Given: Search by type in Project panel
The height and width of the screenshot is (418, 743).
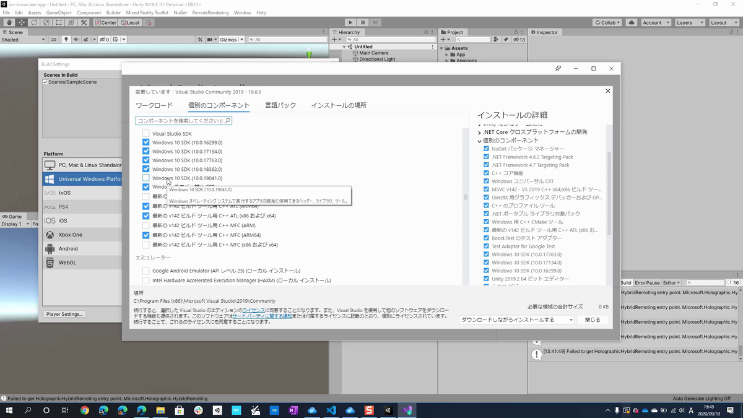Looking at the screenshot, I should tap(497, 40).
